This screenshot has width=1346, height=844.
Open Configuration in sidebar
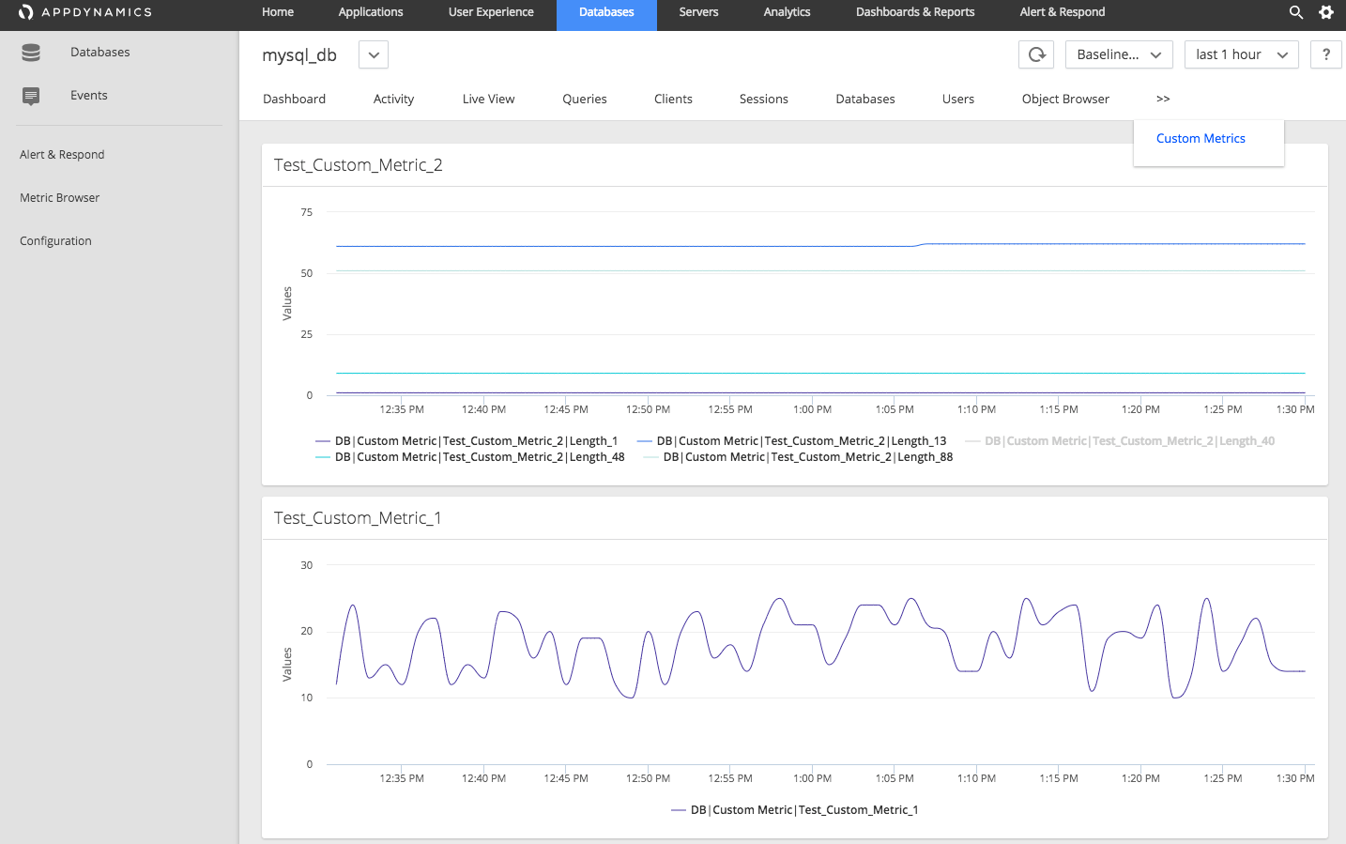point(55,241)
